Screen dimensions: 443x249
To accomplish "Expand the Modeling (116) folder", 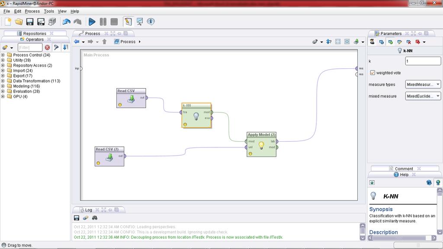I will pos(3,86).
